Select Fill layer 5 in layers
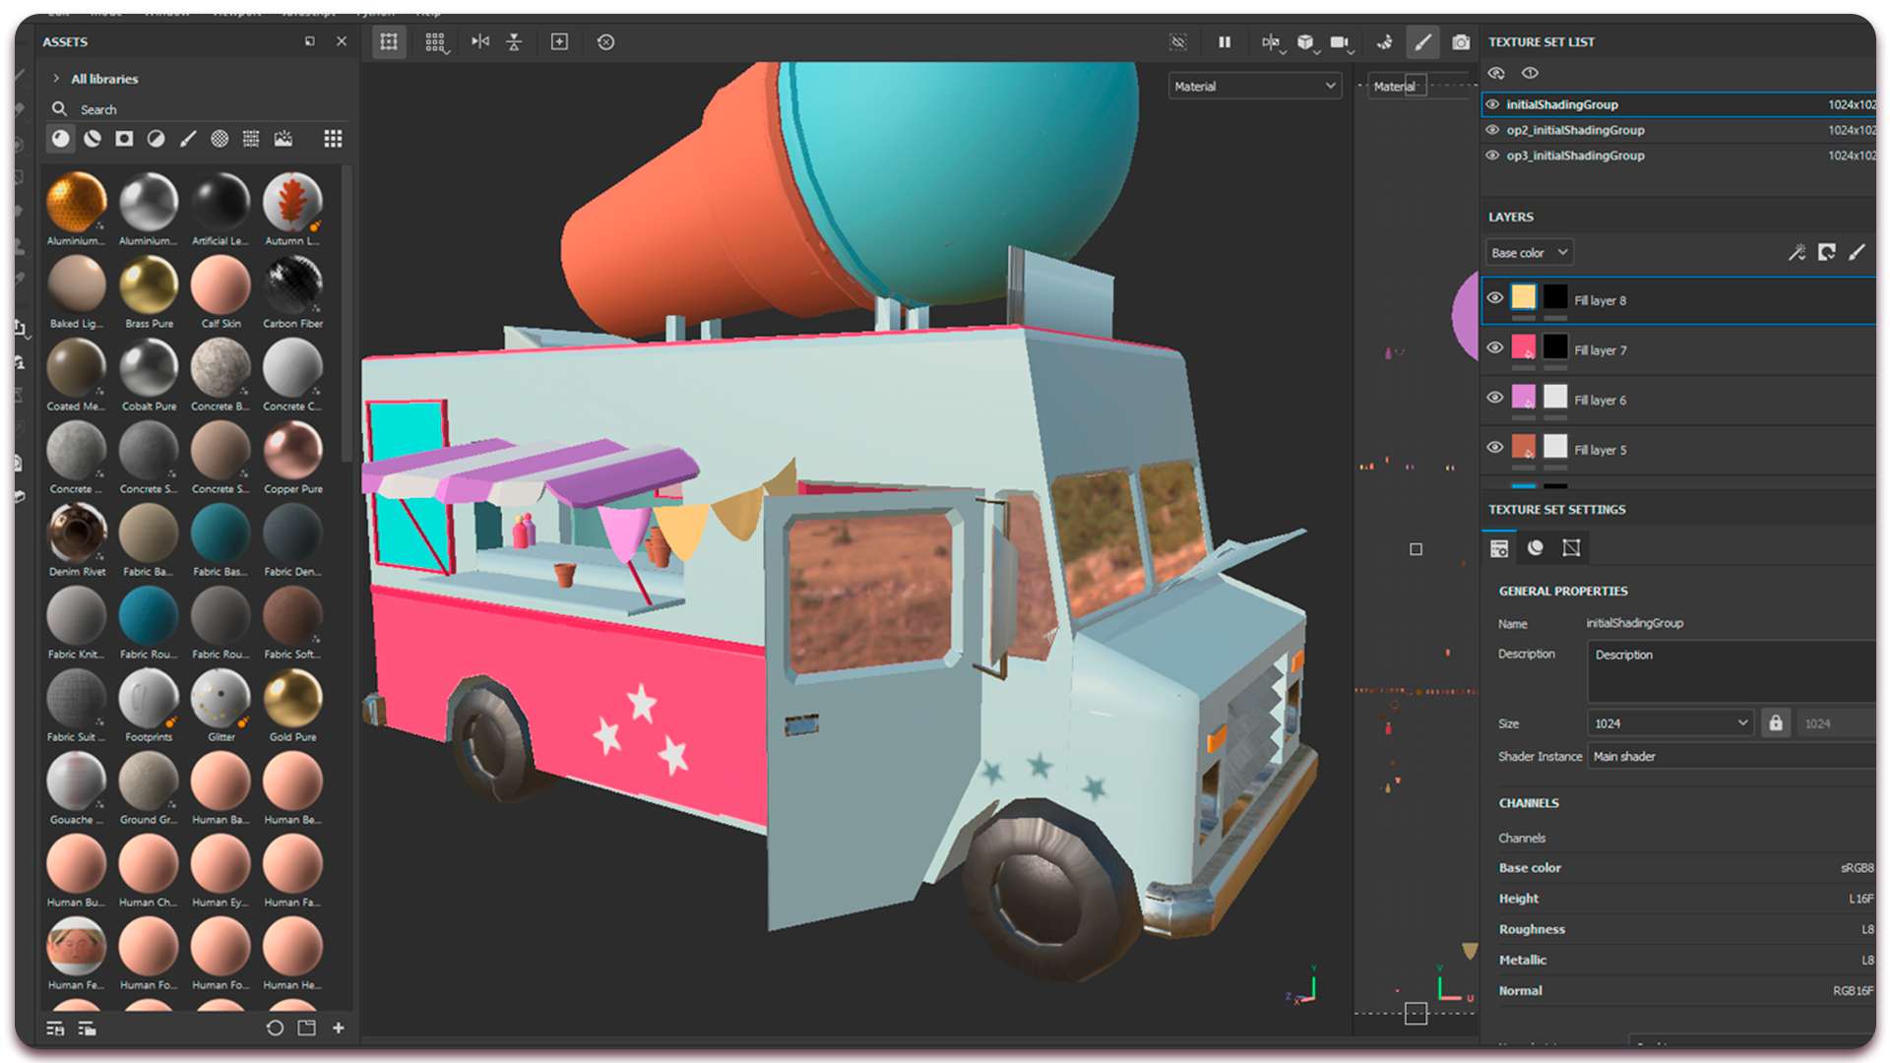 pos(1600,450)
